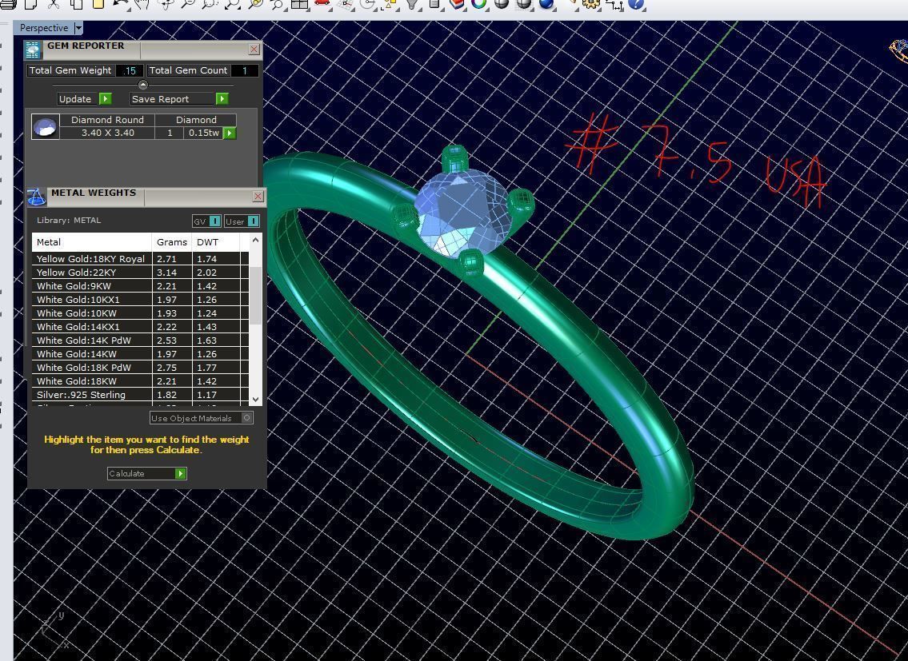
Task: Toggle the User library switch
Action: tap(253, 221)
